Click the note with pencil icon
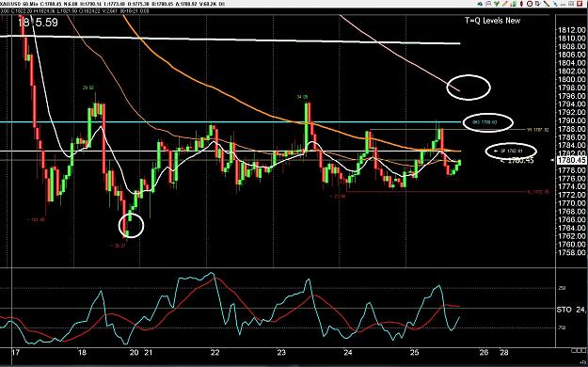The height and width of the screenshot is (367, 588). point(538,4)
